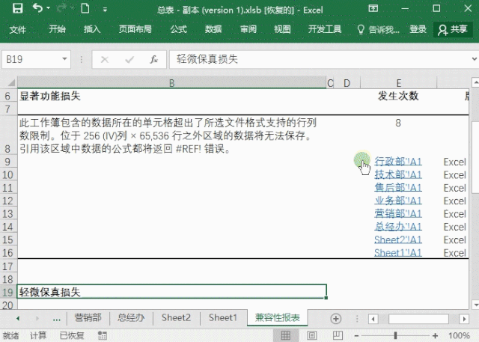Switch to the Sheet1 tab
This screenshot has width=479, height=342.
coord(223,317)
